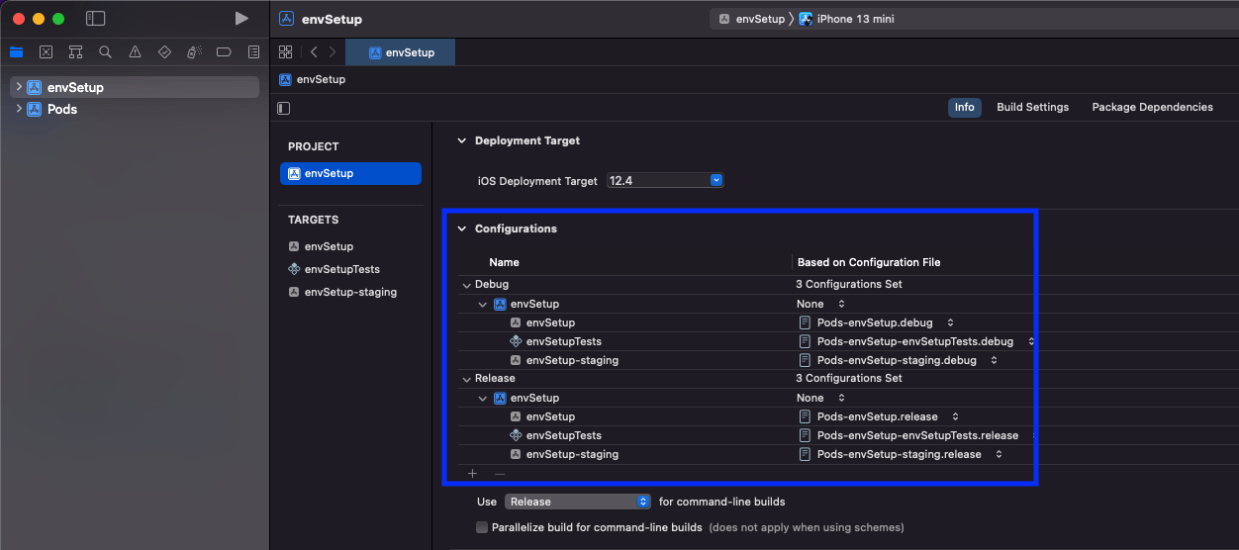This screenshot has height=550, width=1239.
Task: Go back in editor history
Action: [314, 52]
